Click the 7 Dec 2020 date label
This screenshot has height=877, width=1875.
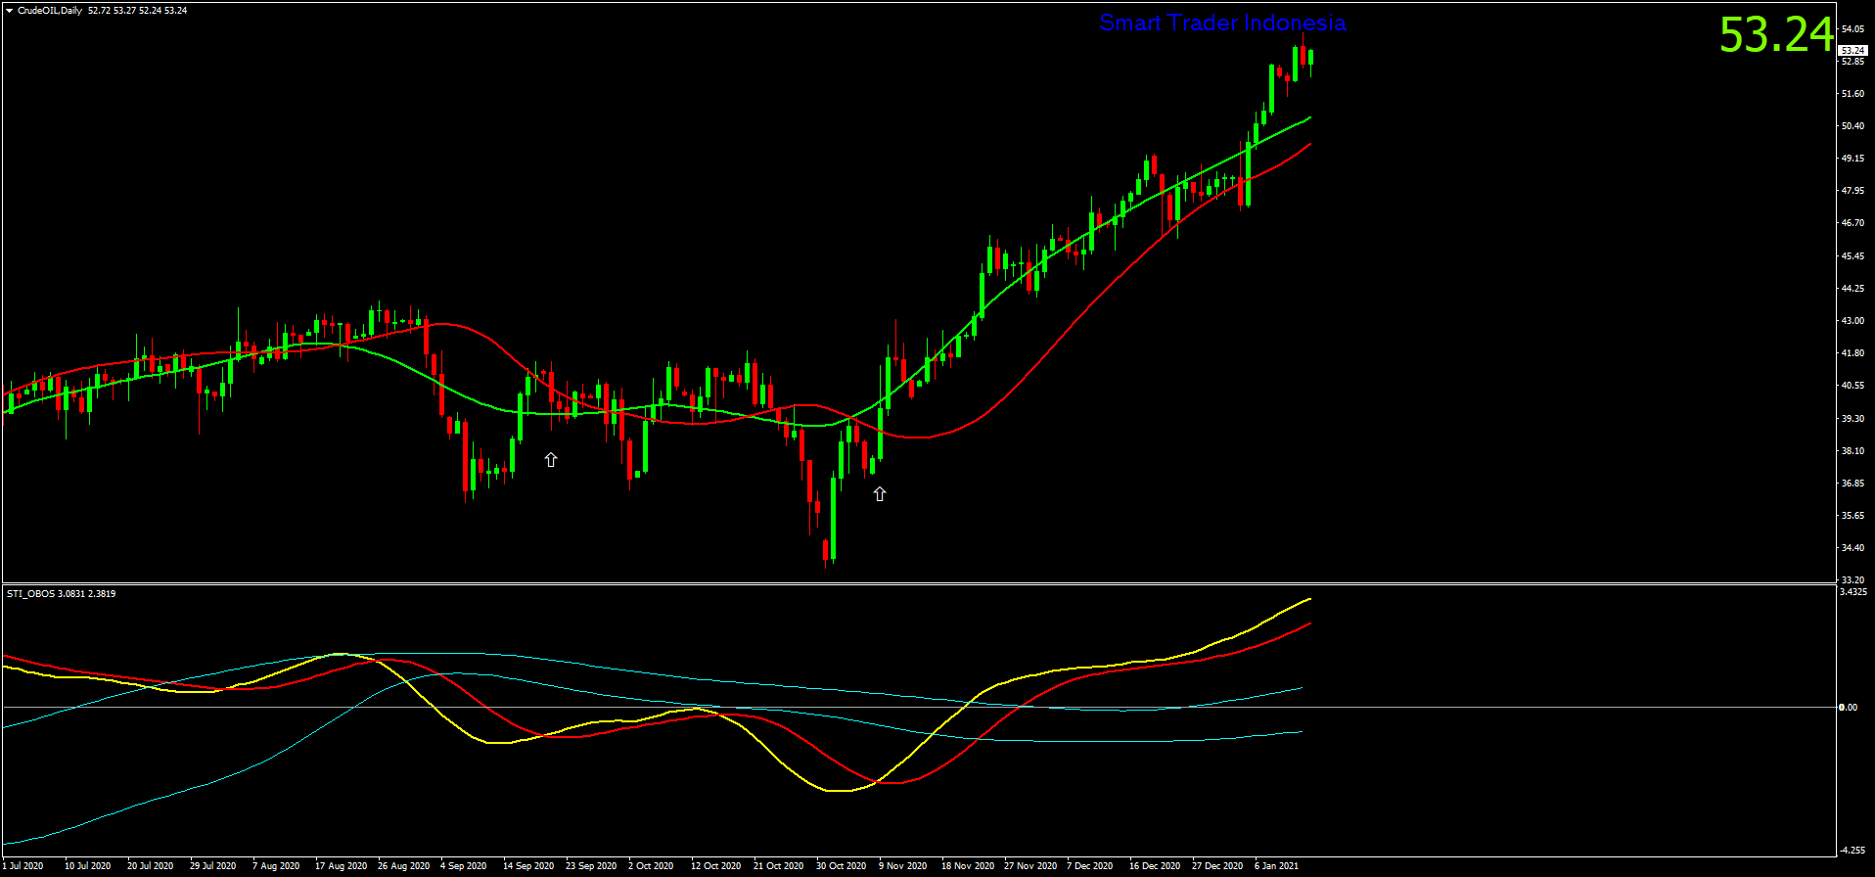pyautogui.click(x=1089, y=865)
